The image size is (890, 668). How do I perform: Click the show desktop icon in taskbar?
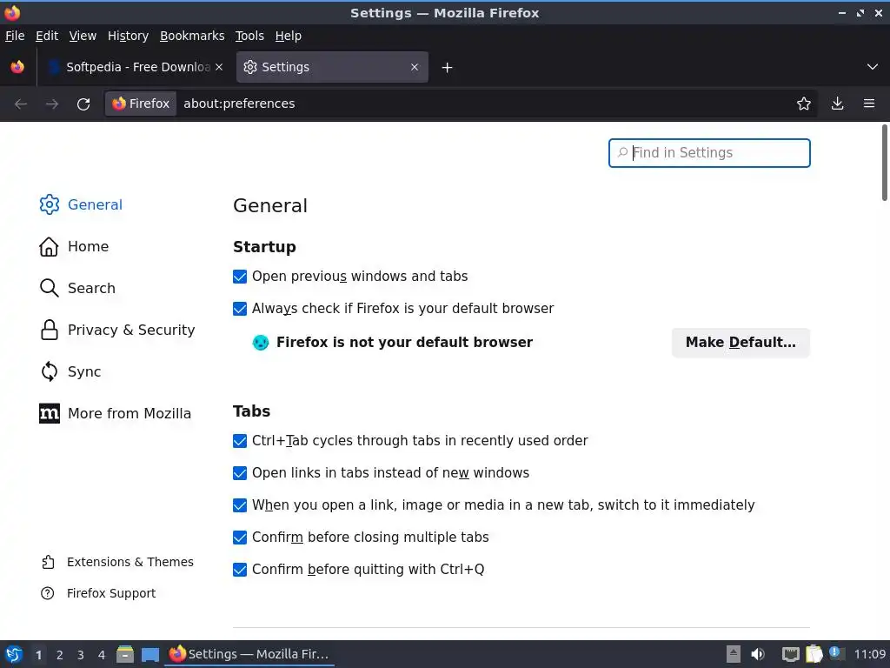point(150,654)
